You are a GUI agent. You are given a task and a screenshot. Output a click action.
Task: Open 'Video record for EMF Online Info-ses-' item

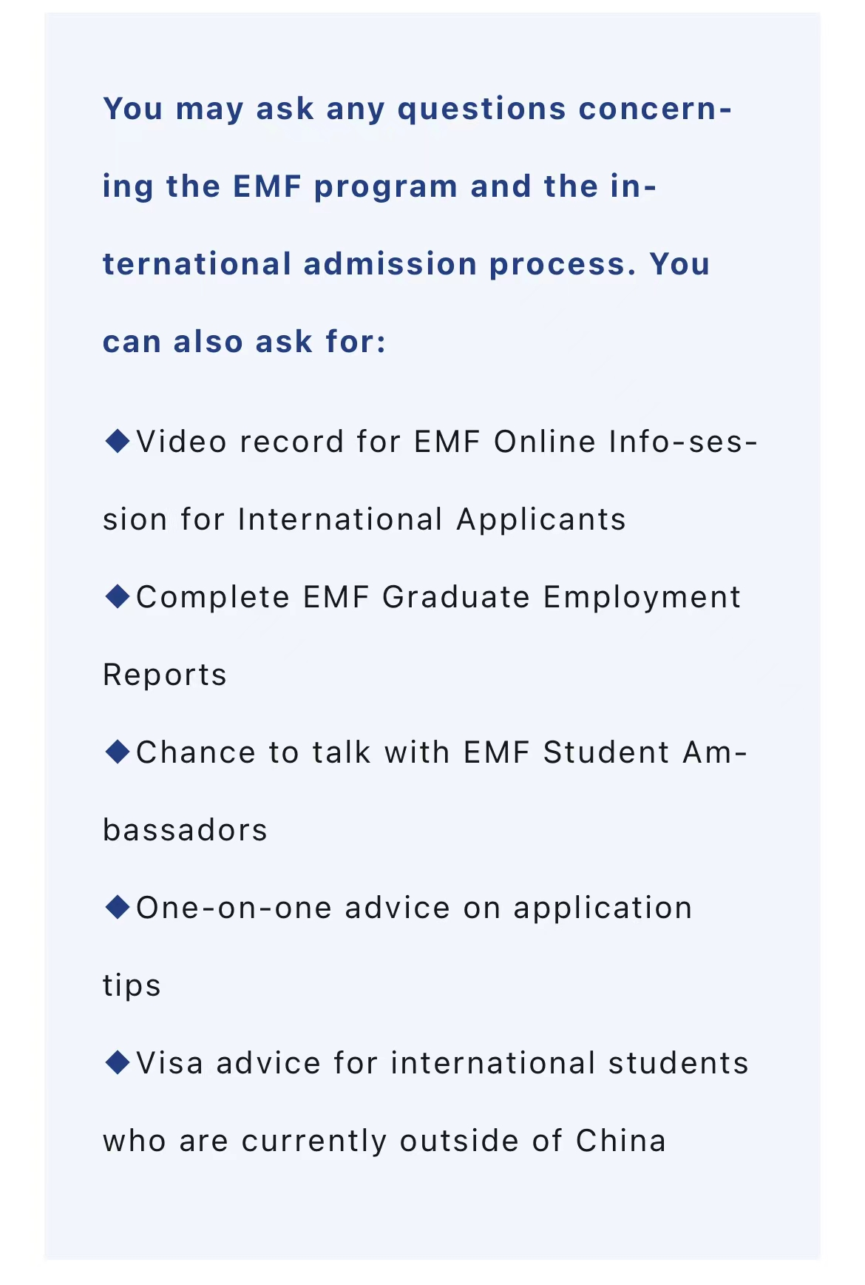[x=447, y=442]
